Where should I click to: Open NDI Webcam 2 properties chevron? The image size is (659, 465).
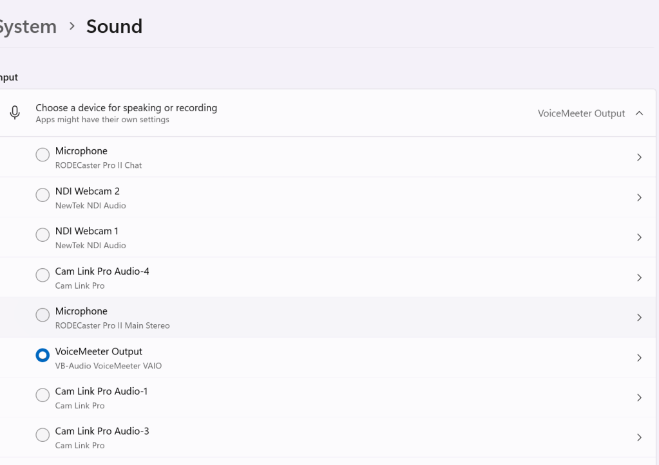(x=639, y=197)
